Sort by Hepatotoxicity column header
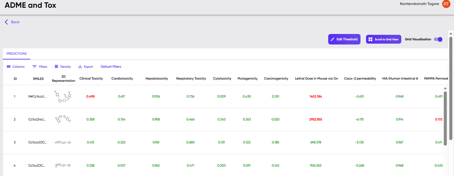 pos(156,78)
